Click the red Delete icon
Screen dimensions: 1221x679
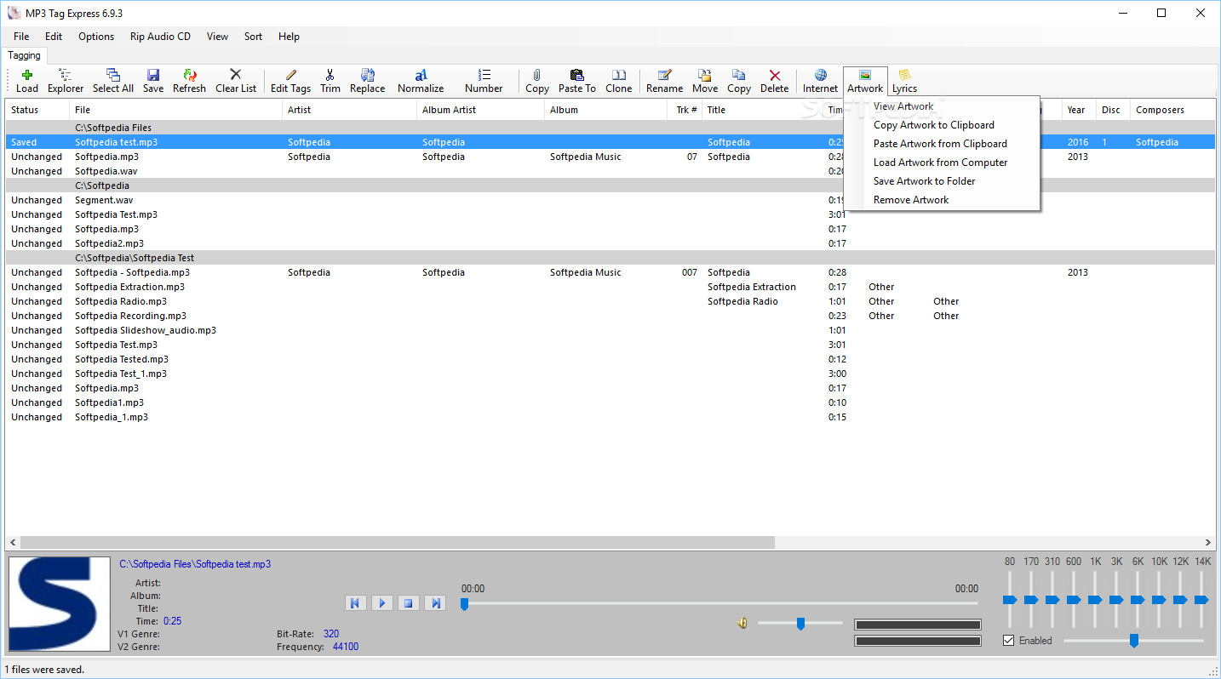tap(775, 81)
